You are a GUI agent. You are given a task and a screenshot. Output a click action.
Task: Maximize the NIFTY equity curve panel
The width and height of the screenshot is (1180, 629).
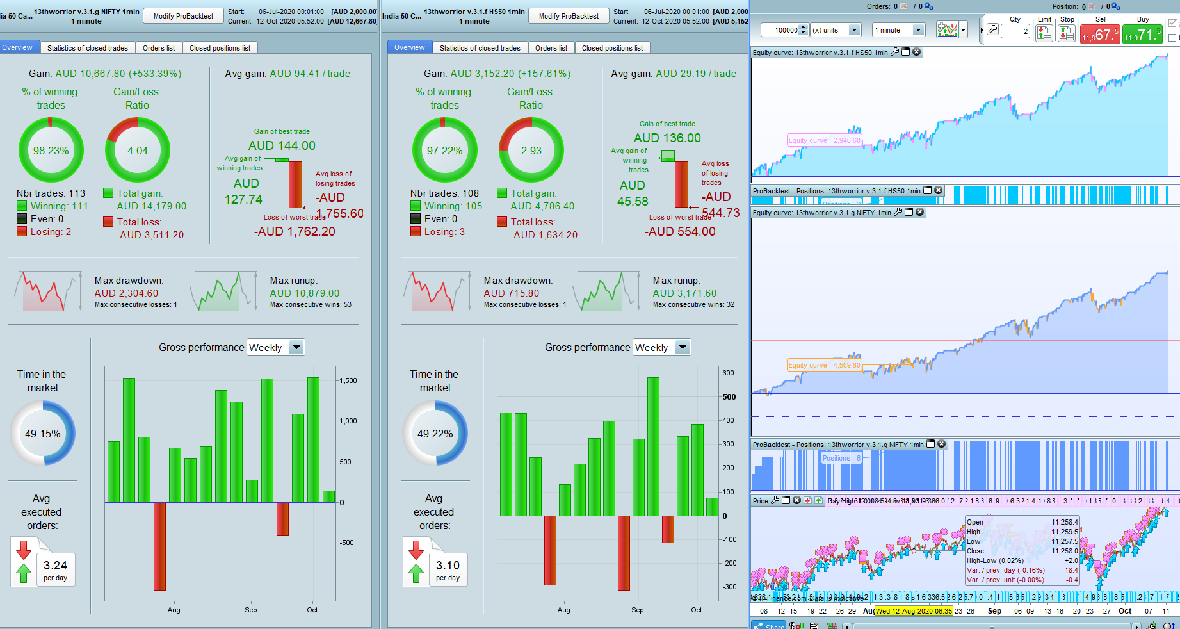point(909,212)
